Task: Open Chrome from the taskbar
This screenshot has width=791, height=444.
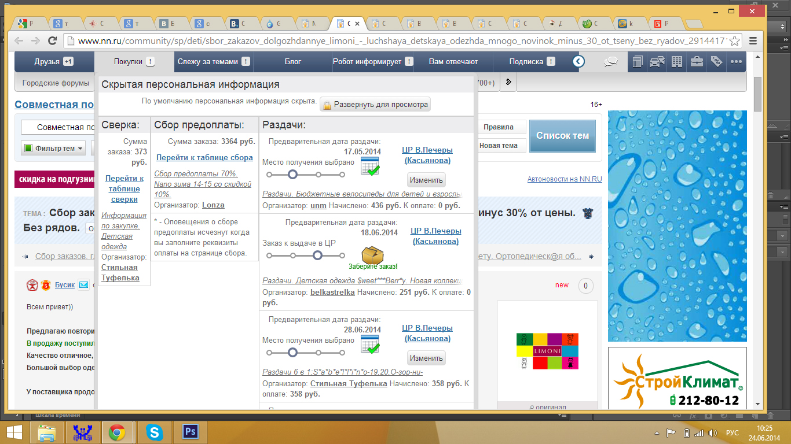Action: tap(117, 432)
